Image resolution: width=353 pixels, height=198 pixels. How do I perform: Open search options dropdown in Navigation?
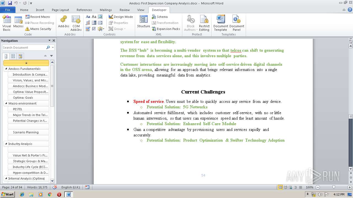(x=53, y=48)
